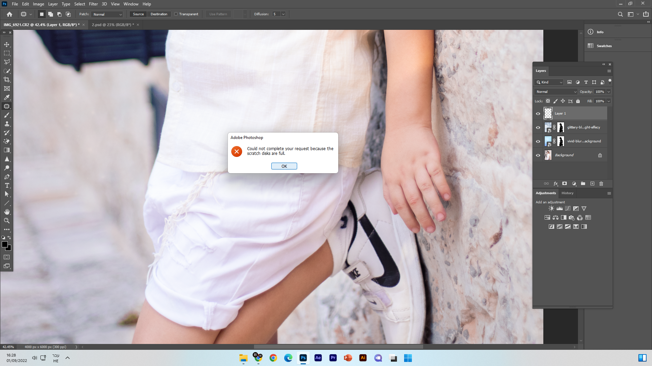This screenshot has height=366, width=652.
Task: Enable the Transparent checkbox
Action: pyautogui.click(x=176, y=14)
